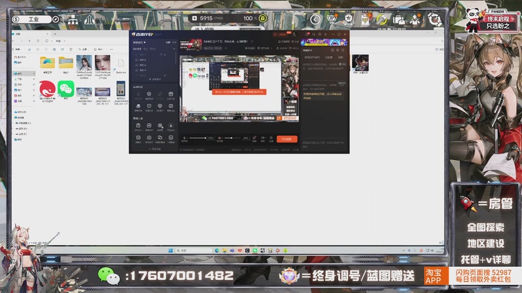The image size is (522, 293).
Task: Click the edit icon next to the stream title
Action: click(252, 42)
